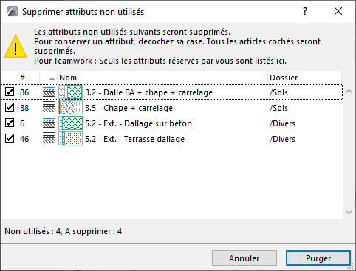Click composite icon of row 86
The width and height of the screenshot is (356, 271).
click(x=49, y=92)
